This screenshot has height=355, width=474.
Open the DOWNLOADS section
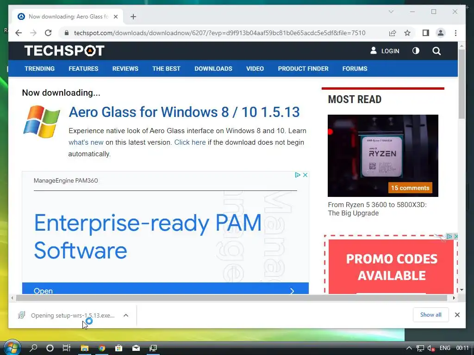pyautogui.click(x=213, y=68)
